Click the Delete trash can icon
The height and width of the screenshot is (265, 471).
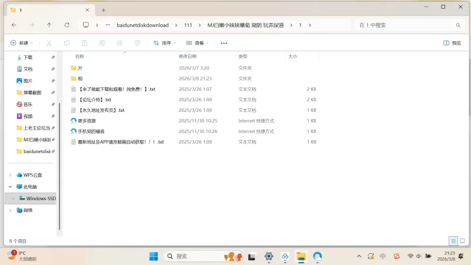tap(137, 43)
